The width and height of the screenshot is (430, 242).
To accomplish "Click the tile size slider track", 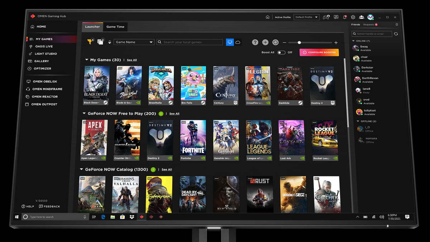I will 310,43.
